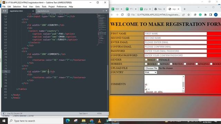Screen dimensions: 221x124
Task: Click the Choose File button
Action: click(x=151, y=68)
